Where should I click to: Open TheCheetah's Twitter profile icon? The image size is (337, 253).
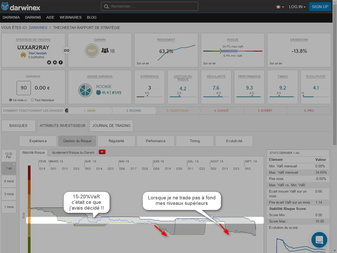49,62
